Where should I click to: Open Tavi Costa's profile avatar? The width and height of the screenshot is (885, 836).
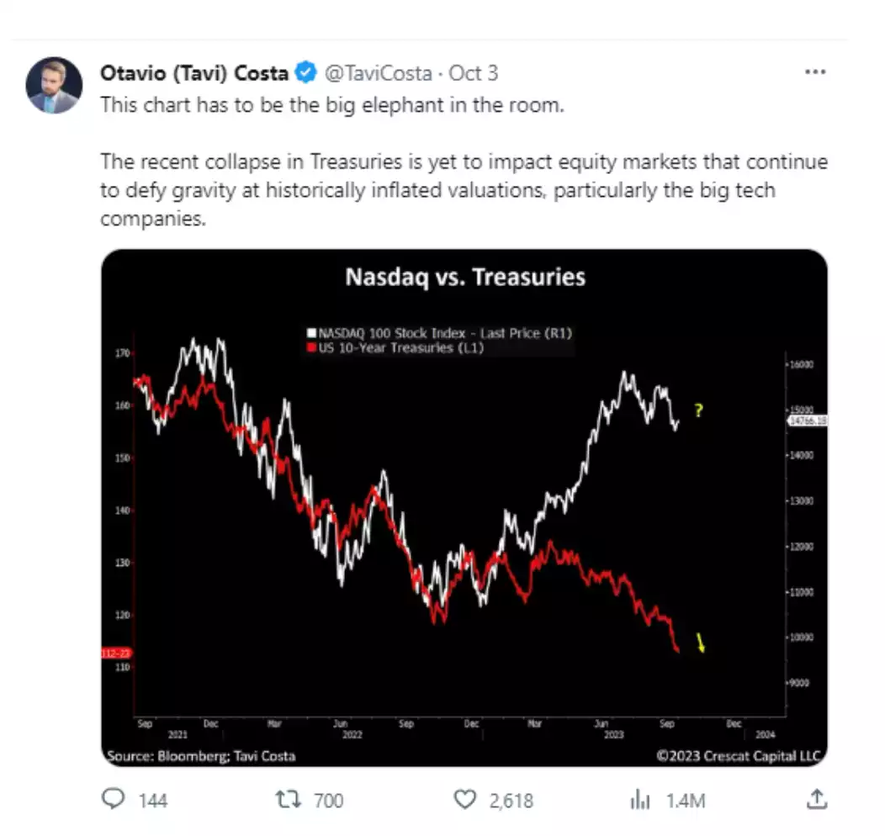[54, 86]
